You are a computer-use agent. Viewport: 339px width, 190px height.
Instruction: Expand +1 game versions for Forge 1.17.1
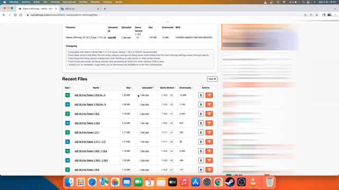(171, 132)
